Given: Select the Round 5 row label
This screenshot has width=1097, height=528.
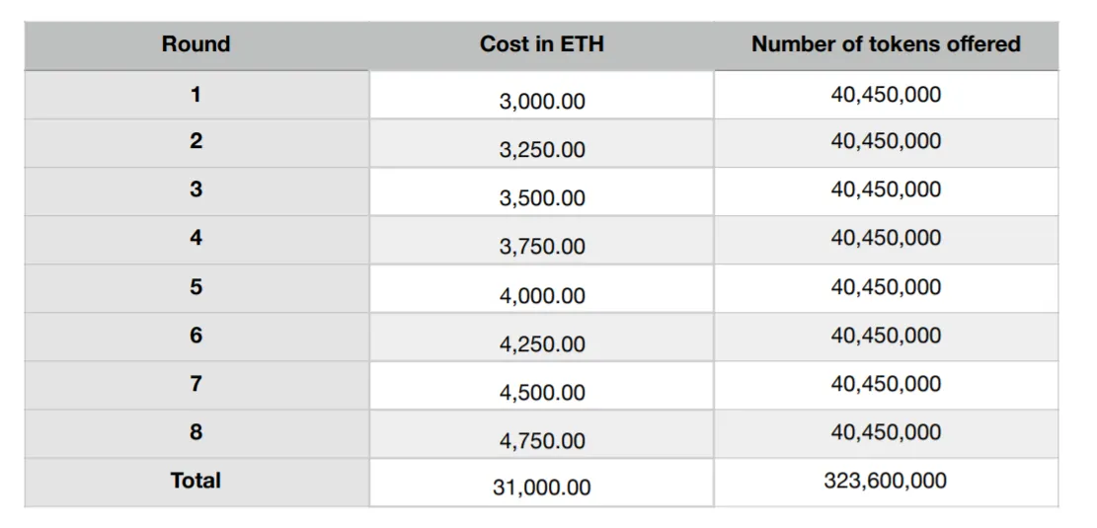Looking at the screenshot, I should coord(196,288).
